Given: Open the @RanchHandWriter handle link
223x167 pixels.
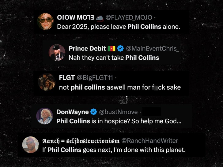Looking at the screenshot, I should [150, 141].
